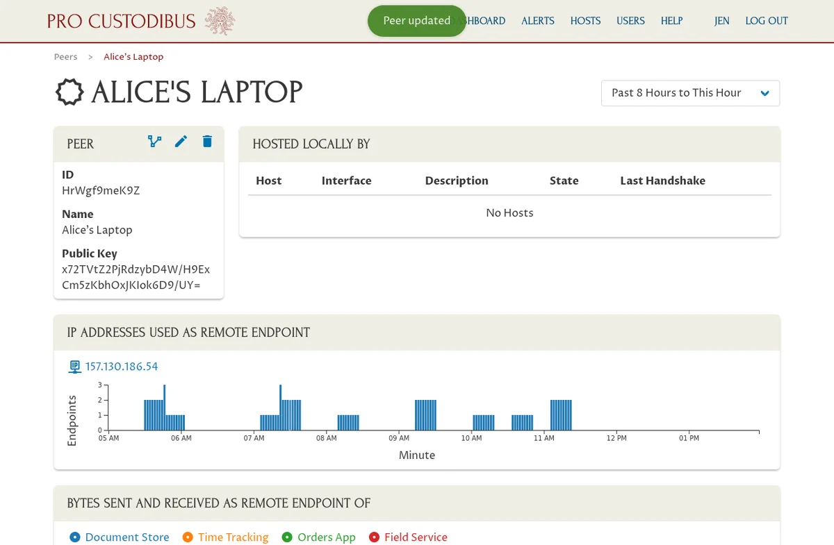Open the Users section

click(630, 21)
